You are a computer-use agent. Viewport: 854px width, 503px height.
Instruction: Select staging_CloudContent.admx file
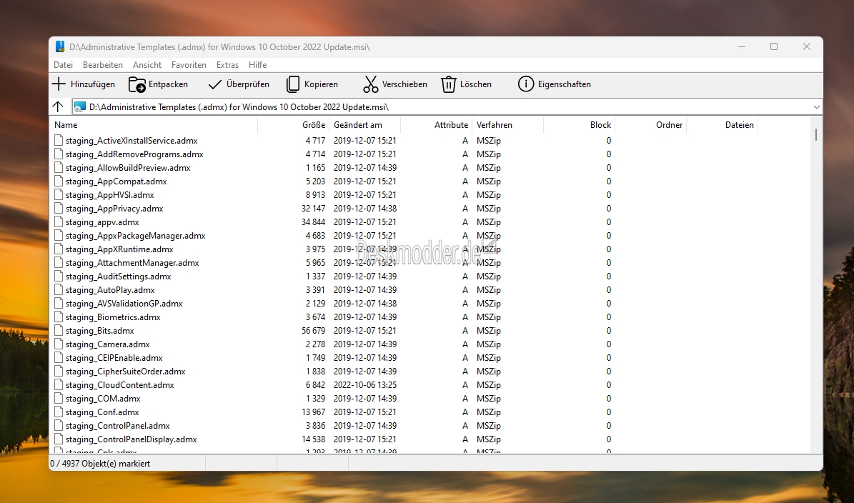click(x=120, y=385)
